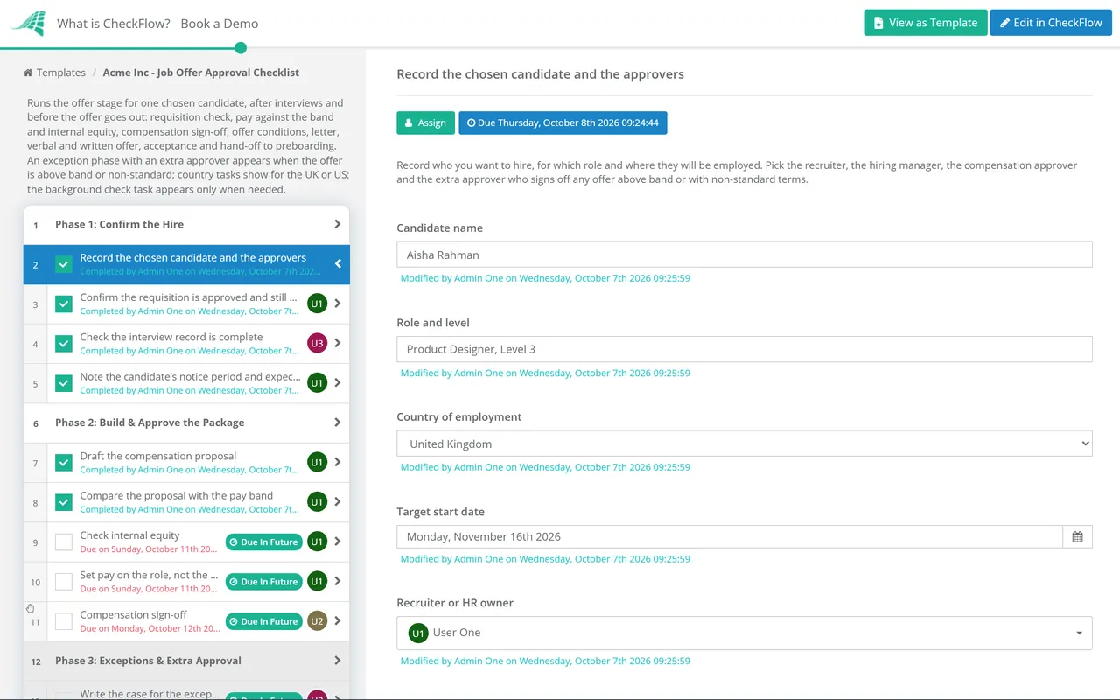
Task: Click the home icon next to Templates
Action: [x=28, y=73]
